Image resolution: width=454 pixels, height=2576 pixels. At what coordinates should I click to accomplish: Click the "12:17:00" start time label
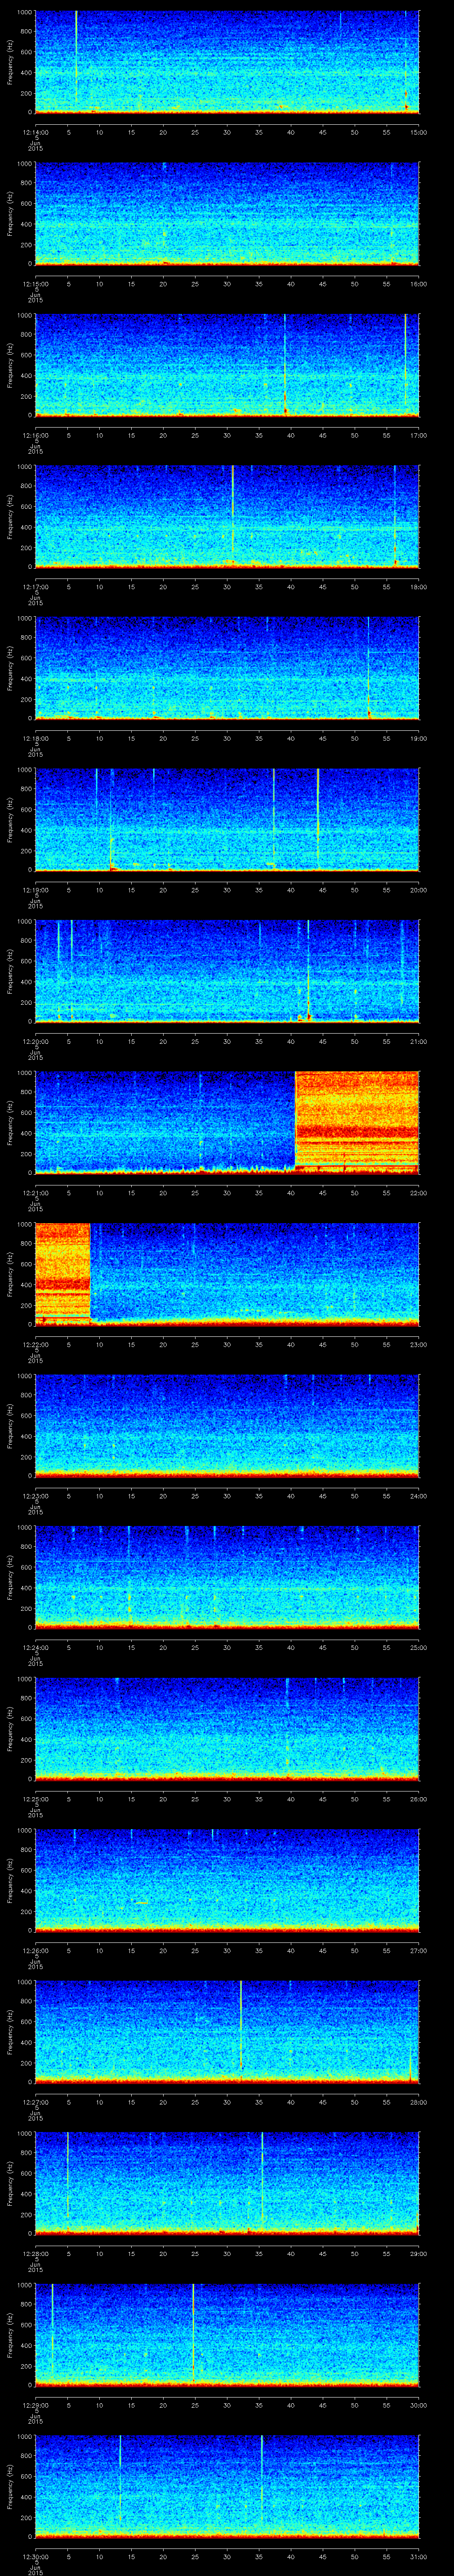[x=36, y=586]
